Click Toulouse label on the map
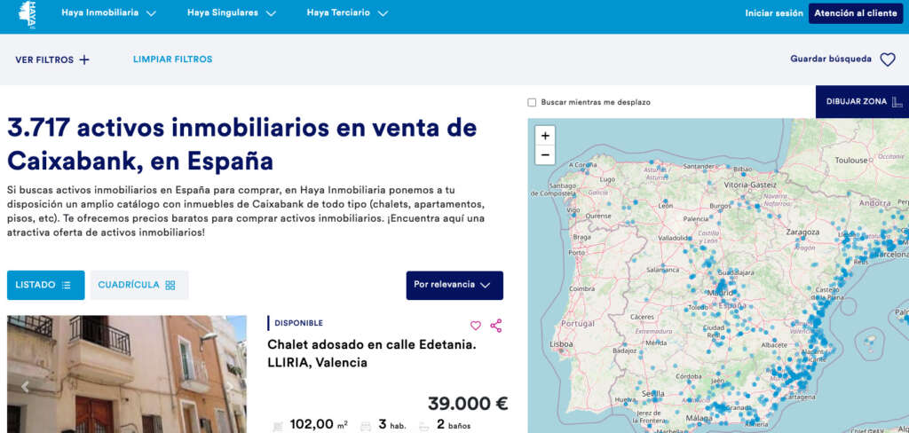The width and height of the screenshot is (909, 433). pyautogui.click(x=851, y=160)
